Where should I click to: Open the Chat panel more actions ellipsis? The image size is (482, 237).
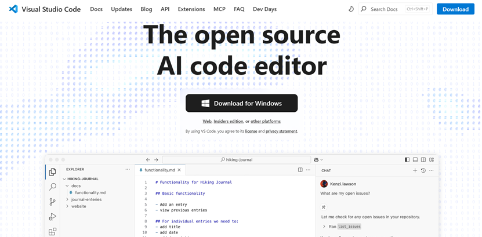click(432, 170)
